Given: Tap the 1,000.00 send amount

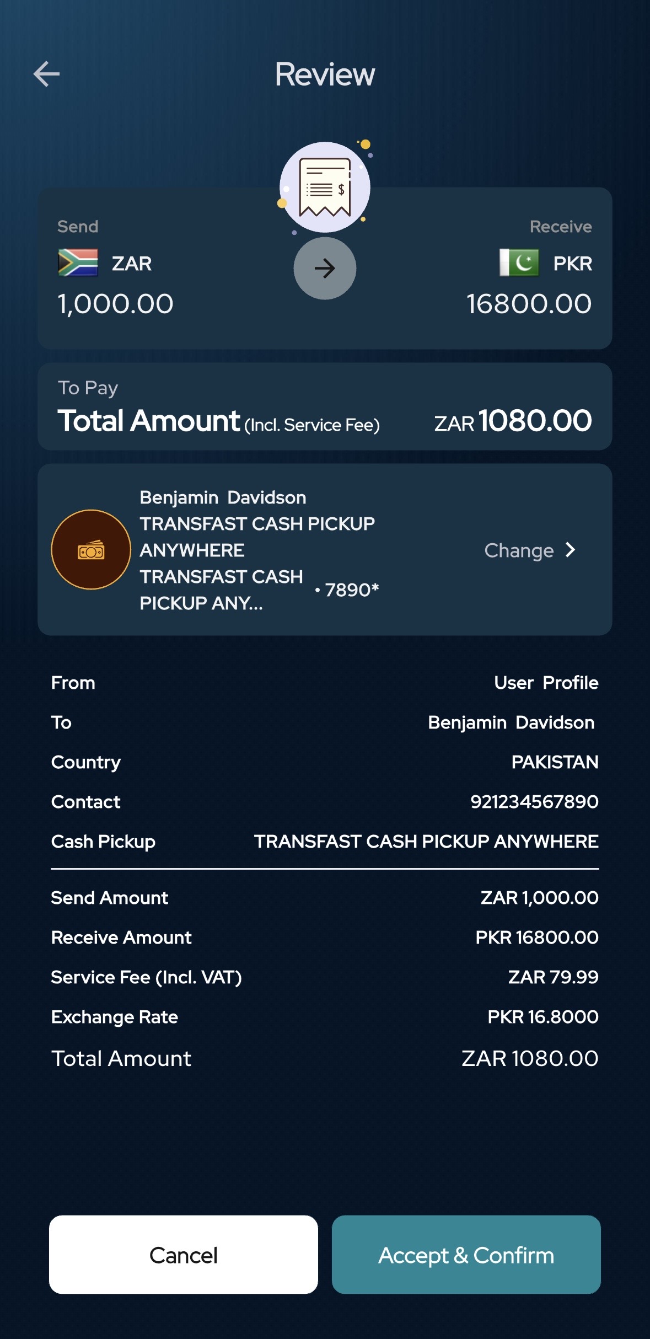Looking at the screenshot, I should pyautogui.click(x=116, y=304).
